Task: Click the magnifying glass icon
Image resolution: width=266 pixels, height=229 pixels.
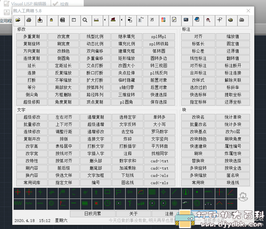Action: point(86,20)
